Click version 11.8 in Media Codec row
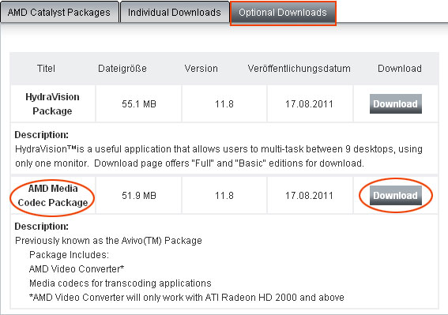This screenshot has width=448, height=315. [224, 195]
